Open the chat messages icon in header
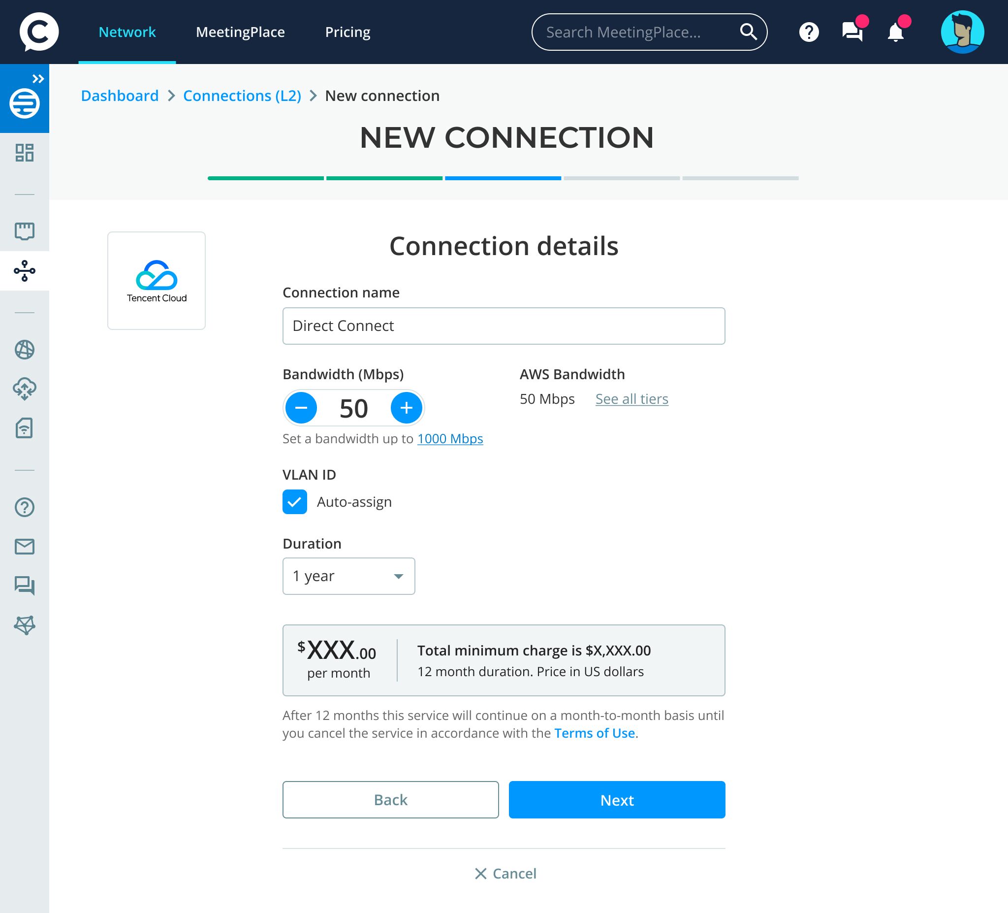 tap(852, 33)
